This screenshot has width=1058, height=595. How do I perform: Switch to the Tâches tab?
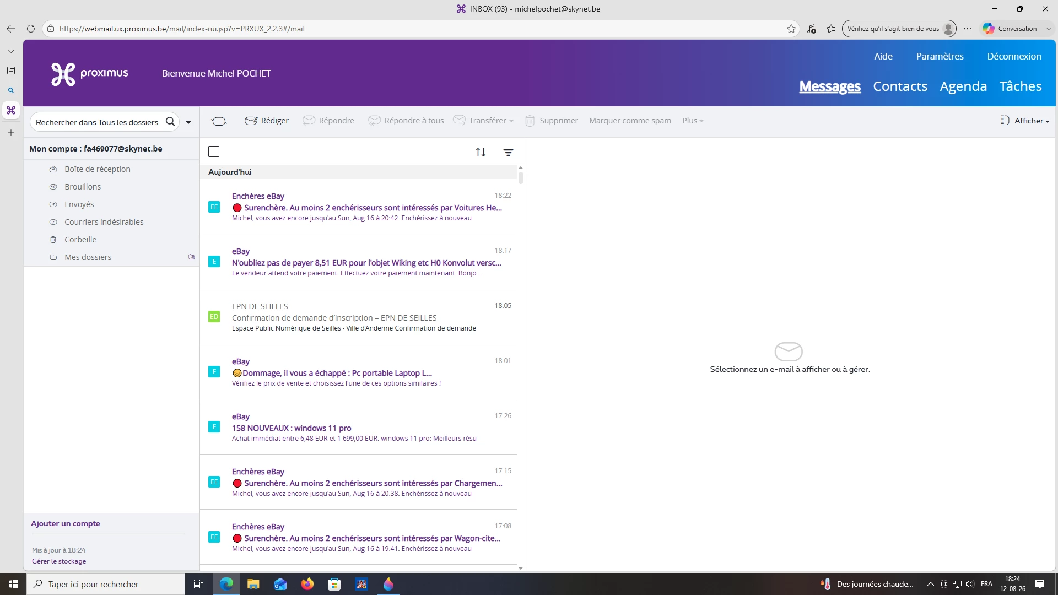click(x=1021, y=86)
